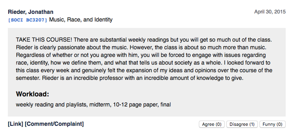
Task: Click the word 'midterm' in the workload line
Action: coord(100,105)
